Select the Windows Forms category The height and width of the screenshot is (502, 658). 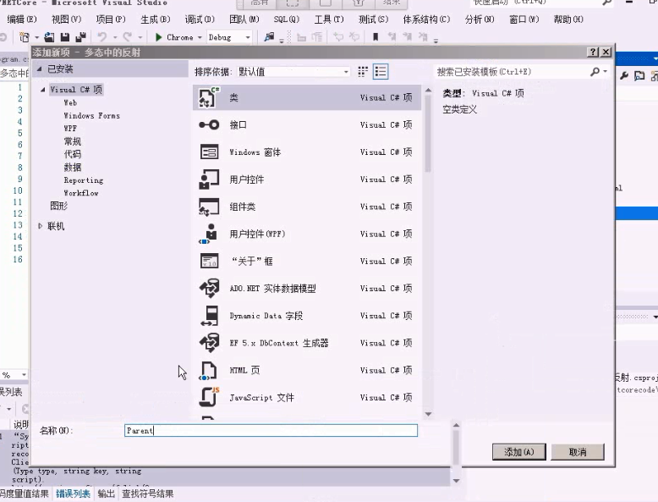[x=91, y=115]
